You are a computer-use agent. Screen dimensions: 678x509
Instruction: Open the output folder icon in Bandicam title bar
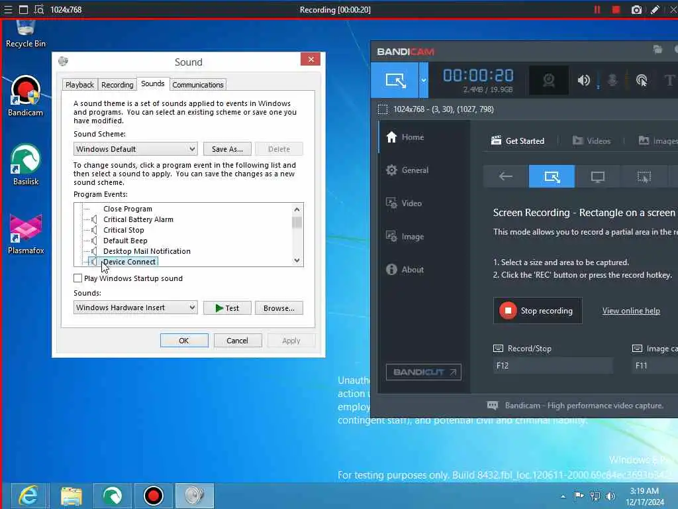657,49
